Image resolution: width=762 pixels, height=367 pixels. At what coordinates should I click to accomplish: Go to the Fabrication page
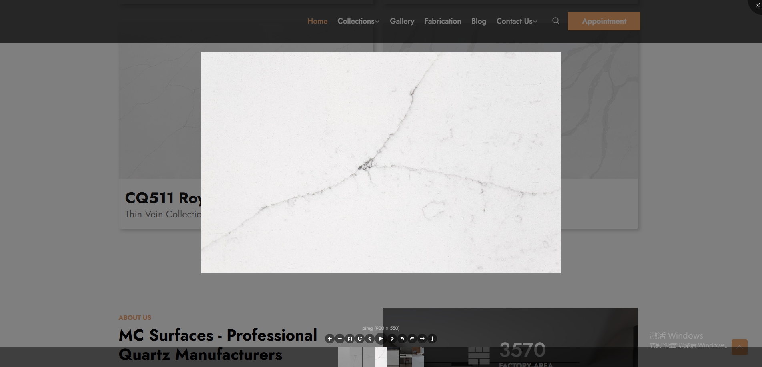pos(443,21)
